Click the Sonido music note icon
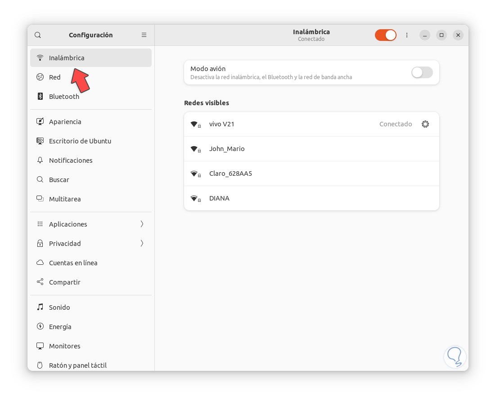 click(x=40, y=307)
